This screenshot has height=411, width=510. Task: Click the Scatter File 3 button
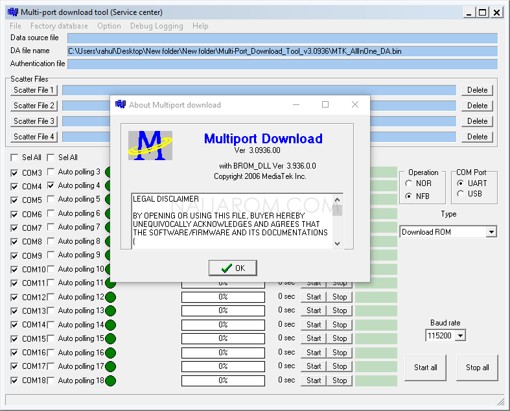(34, 121)
